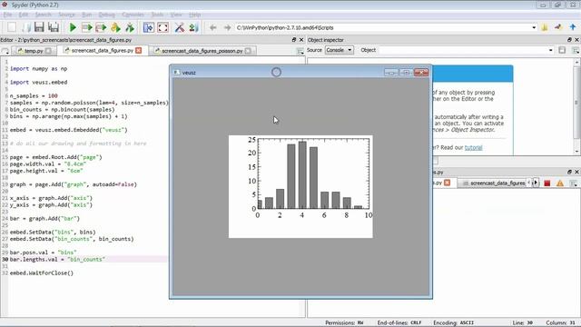The width and height of the screenshot is (581, 327).
Task: Click the bar chart in veusz window
Action: tap(300, 186)
